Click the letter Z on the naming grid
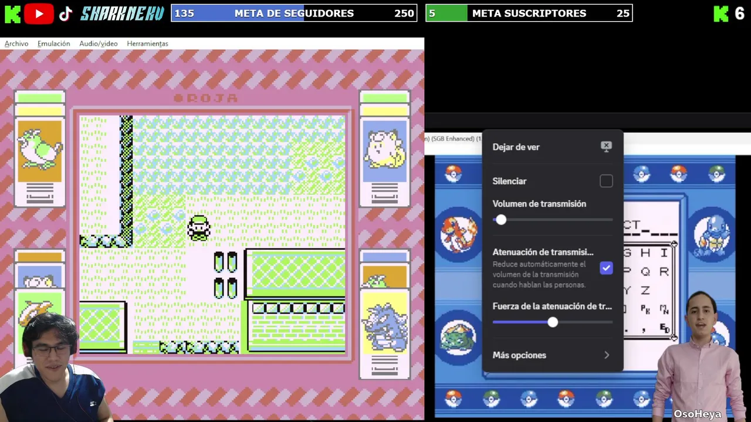 tap(645, 290)
